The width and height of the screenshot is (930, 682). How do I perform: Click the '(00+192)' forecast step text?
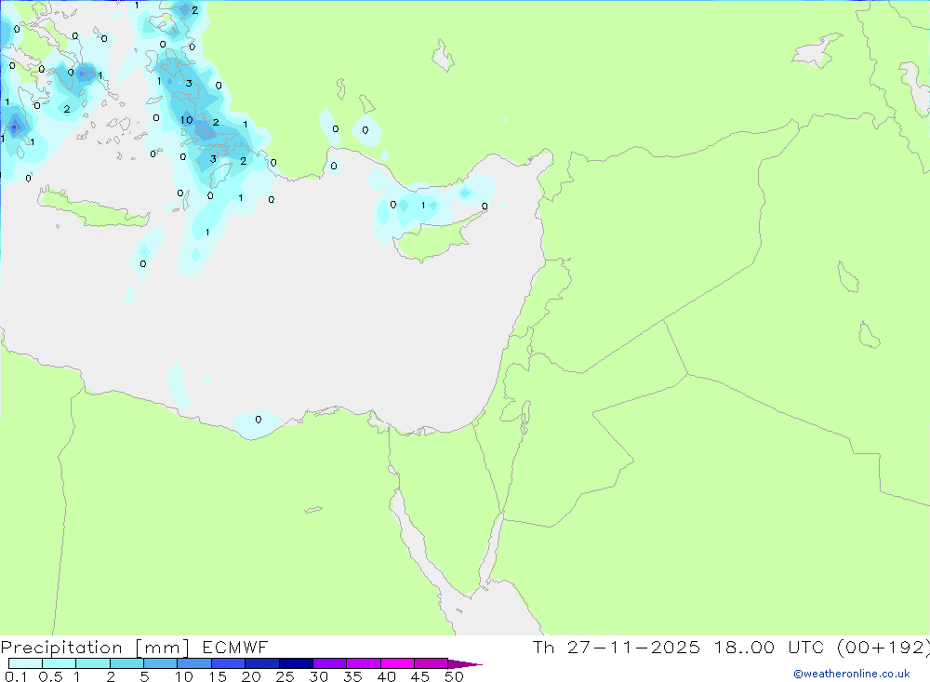click(883, 647)
